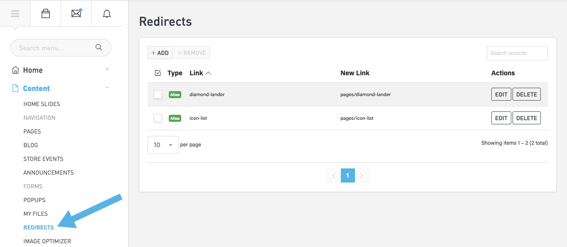The image size is (567, 247).
Task: Click the Content document icon
Action: pyautogui.click(x=15, y=89)
